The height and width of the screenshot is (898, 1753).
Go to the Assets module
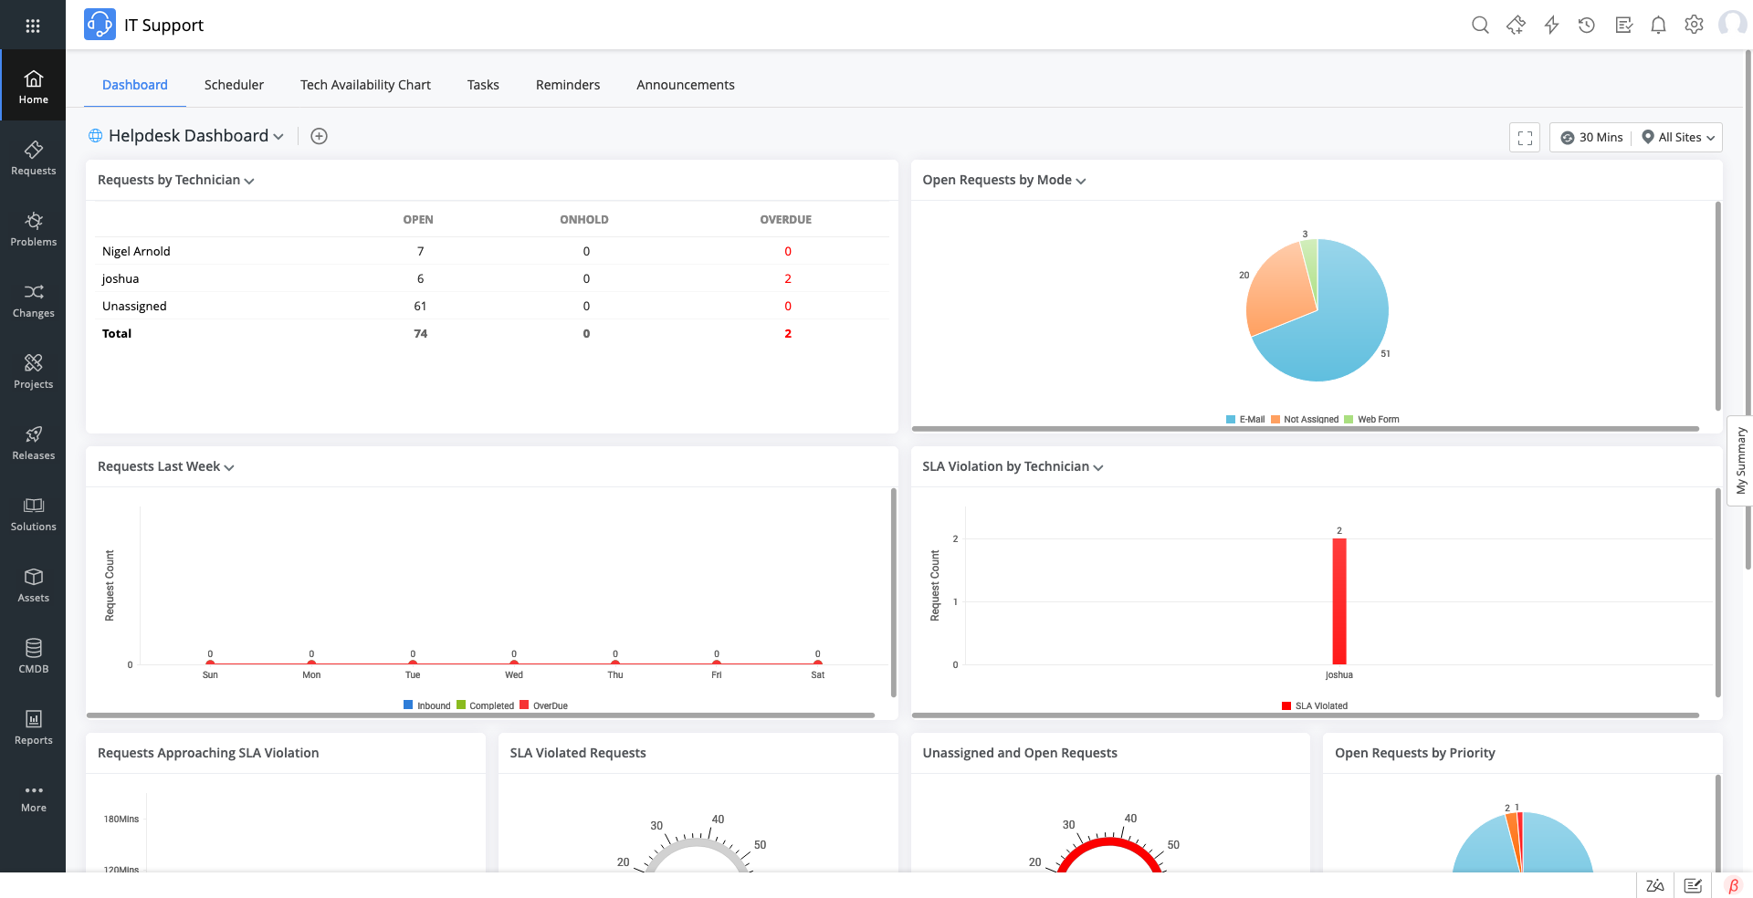pyautogui.click(x=33, y=583)
